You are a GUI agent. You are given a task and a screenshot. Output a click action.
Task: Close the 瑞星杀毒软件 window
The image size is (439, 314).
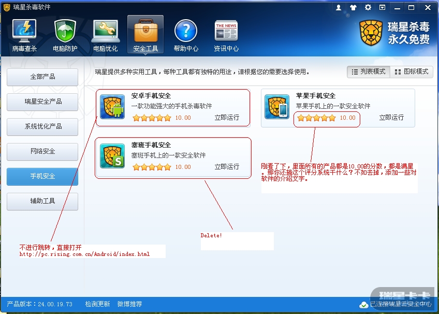(x=428, y=8)
